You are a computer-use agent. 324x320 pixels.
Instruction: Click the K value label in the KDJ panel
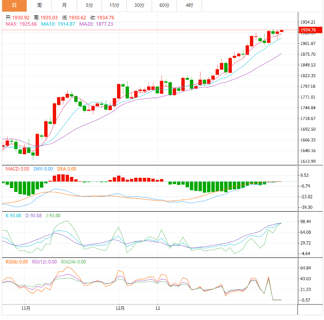pos(13,215)
